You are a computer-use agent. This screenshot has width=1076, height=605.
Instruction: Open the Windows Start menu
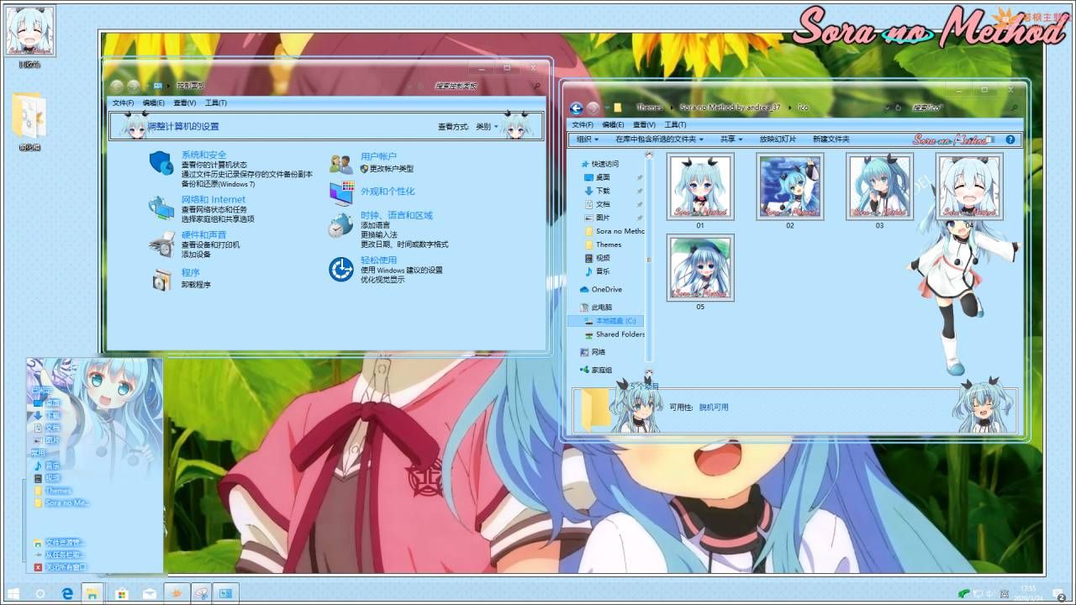tap(13, 593)
